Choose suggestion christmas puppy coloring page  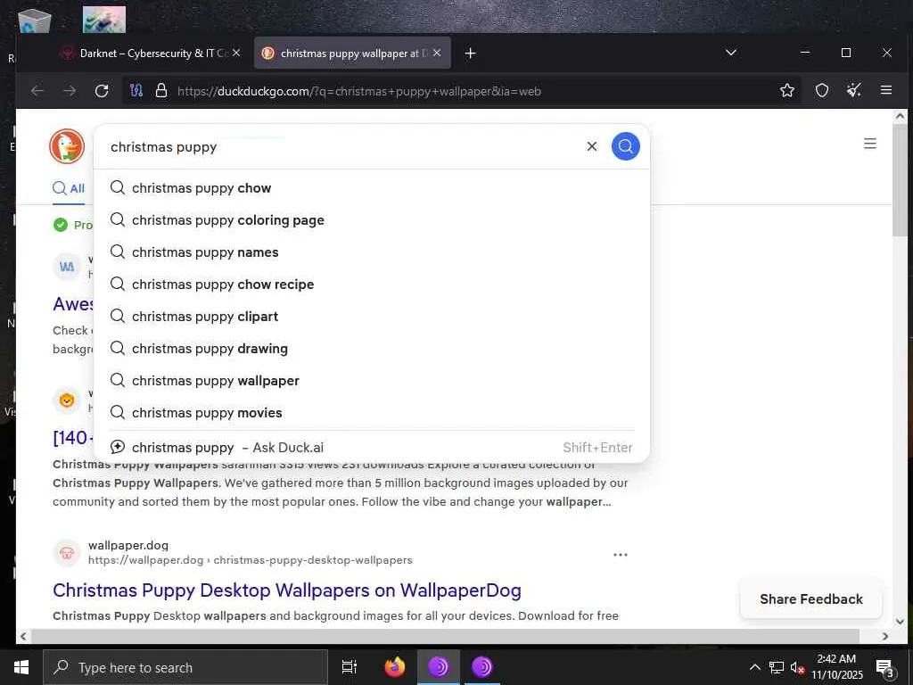point(372,220)
